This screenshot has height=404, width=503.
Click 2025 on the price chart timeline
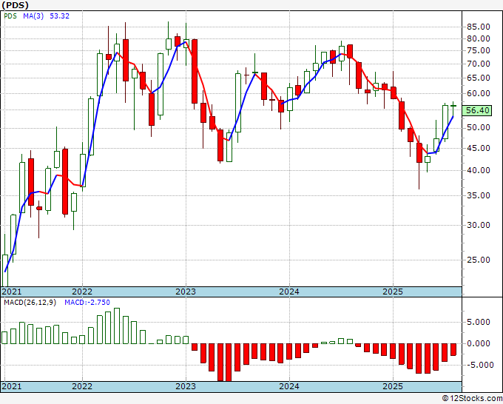(393, 292)
